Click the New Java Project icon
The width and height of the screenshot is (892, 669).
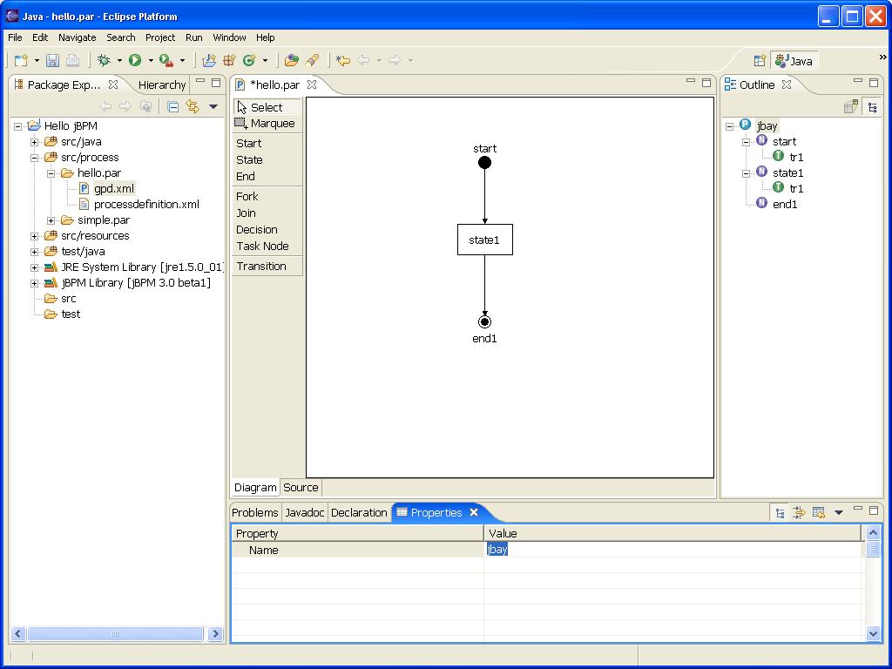pos(209,60)
